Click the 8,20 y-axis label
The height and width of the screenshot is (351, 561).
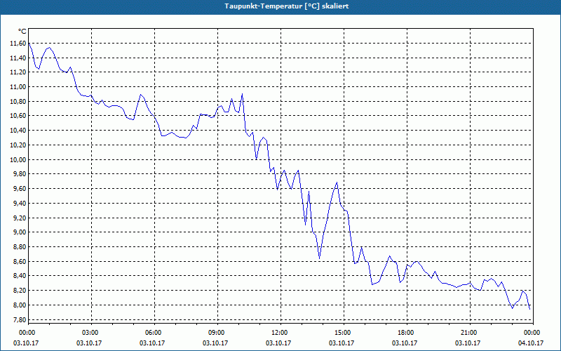click(20, 291)
